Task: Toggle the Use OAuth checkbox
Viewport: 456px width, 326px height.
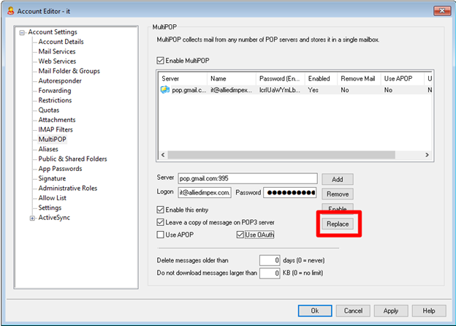Action: (240, 235)
